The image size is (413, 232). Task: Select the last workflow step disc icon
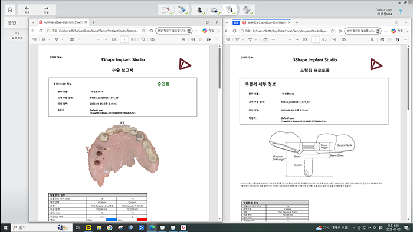coord(247,10)
